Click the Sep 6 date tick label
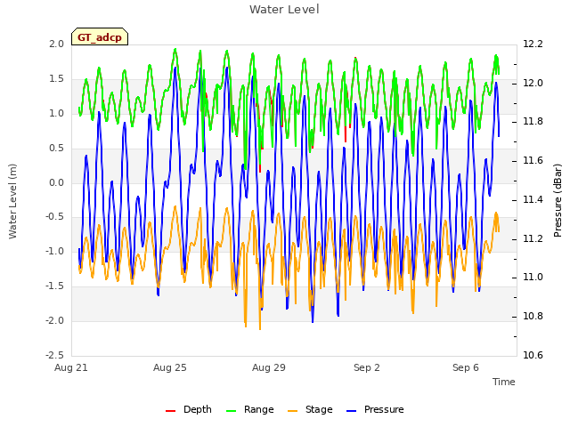Image resolution: width=570 pixels, height=427 pixels. pos(466,367)
